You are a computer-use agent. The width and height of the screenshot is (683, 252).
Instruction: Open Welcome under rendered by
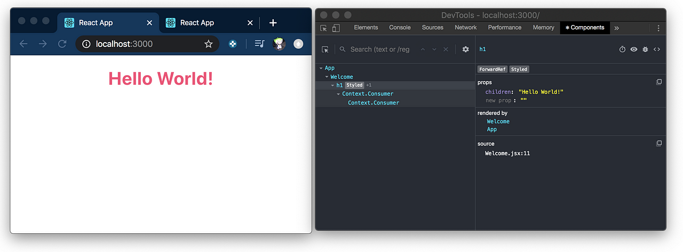498,121
